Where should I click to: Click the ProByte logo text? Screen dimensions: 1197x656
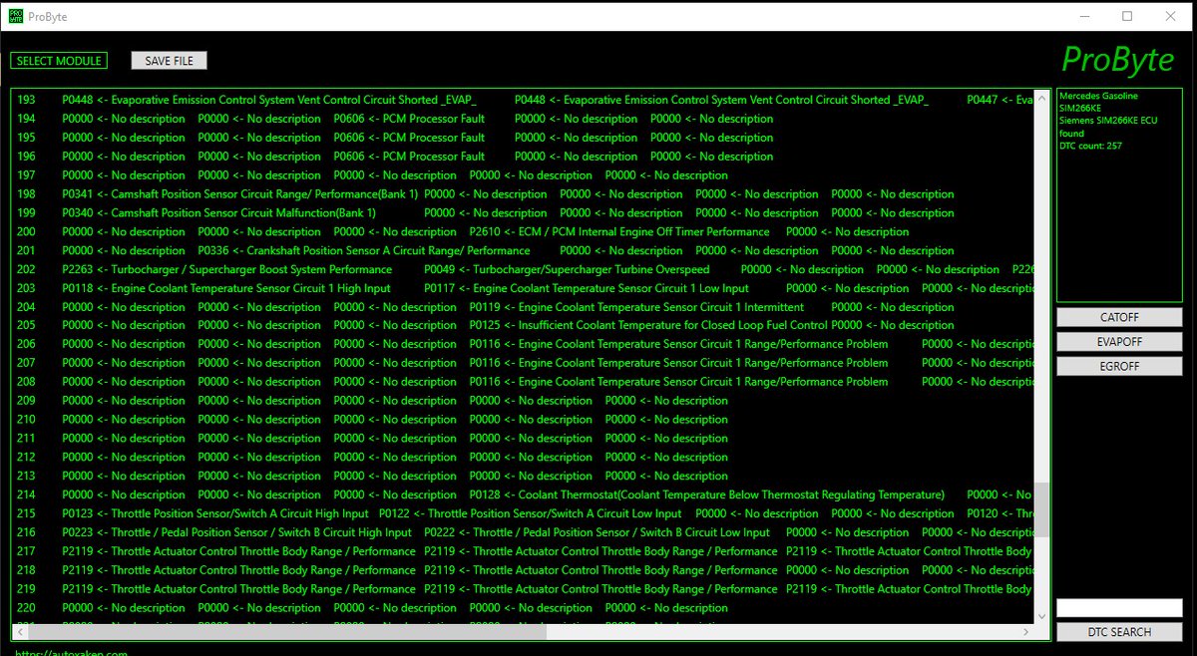coord(1118,60)
